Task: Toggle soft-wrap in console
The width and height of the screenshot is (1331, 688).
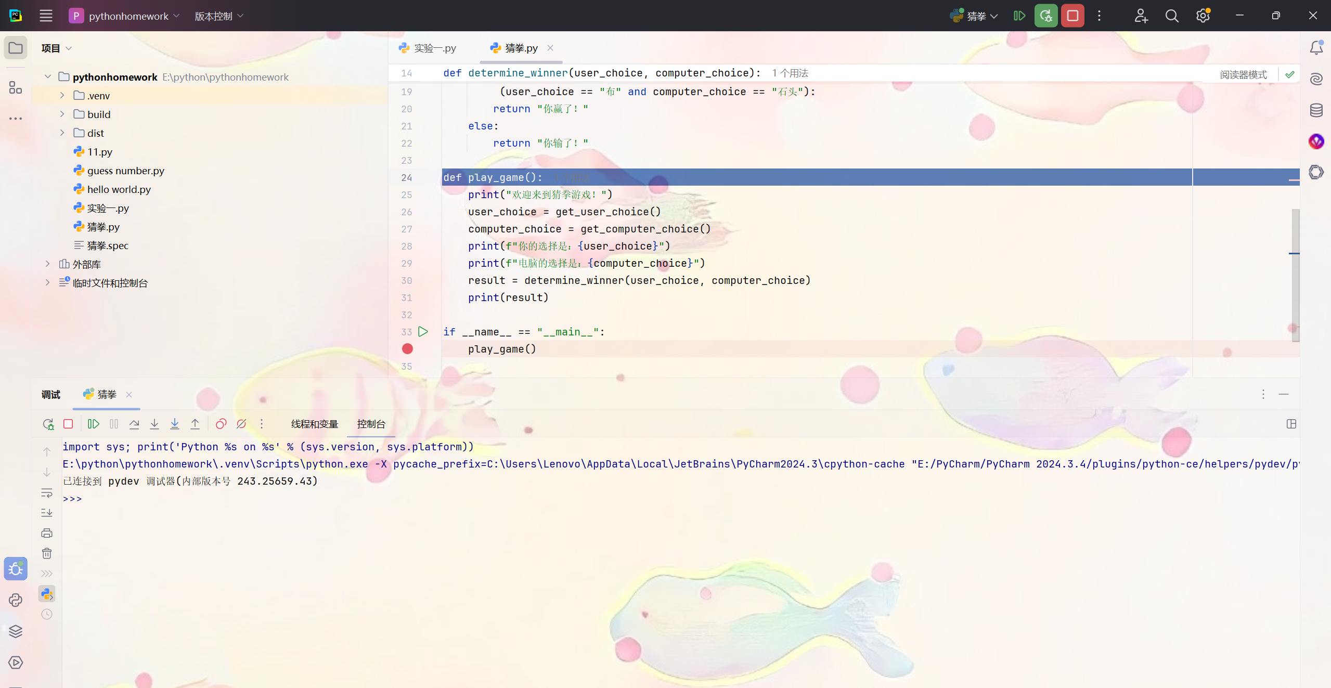Action: pos(47,492)
